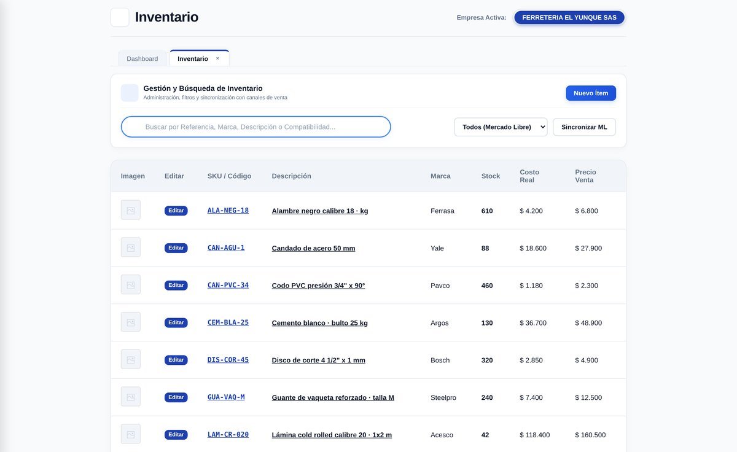Open description Guante de vaqueta reforzado · talla M
This screenshot has width=737, height=452.
click(x=333, y=398)
